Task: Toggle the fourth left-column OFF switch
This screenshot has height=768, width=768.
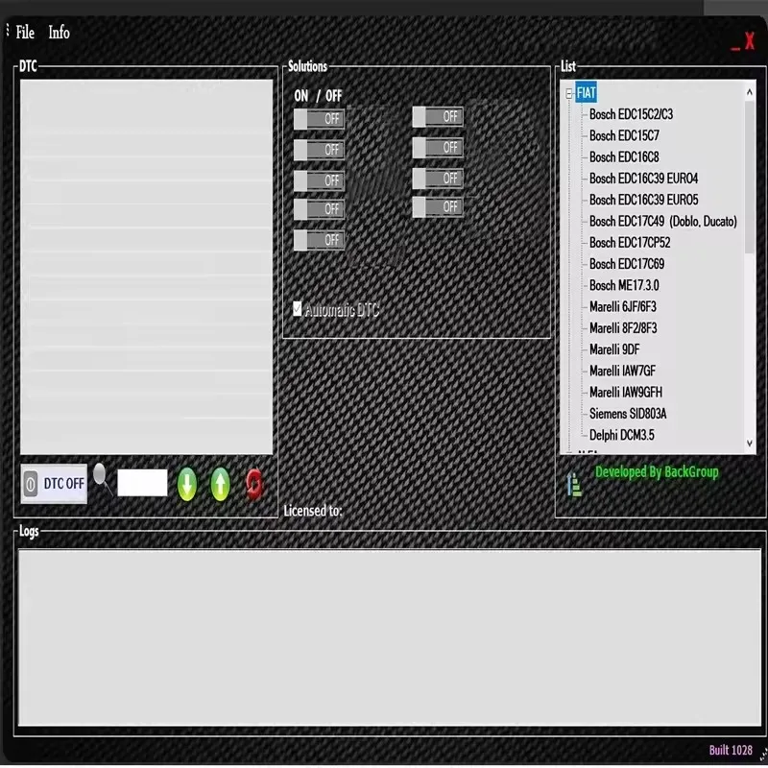Action: click(319, 209)
